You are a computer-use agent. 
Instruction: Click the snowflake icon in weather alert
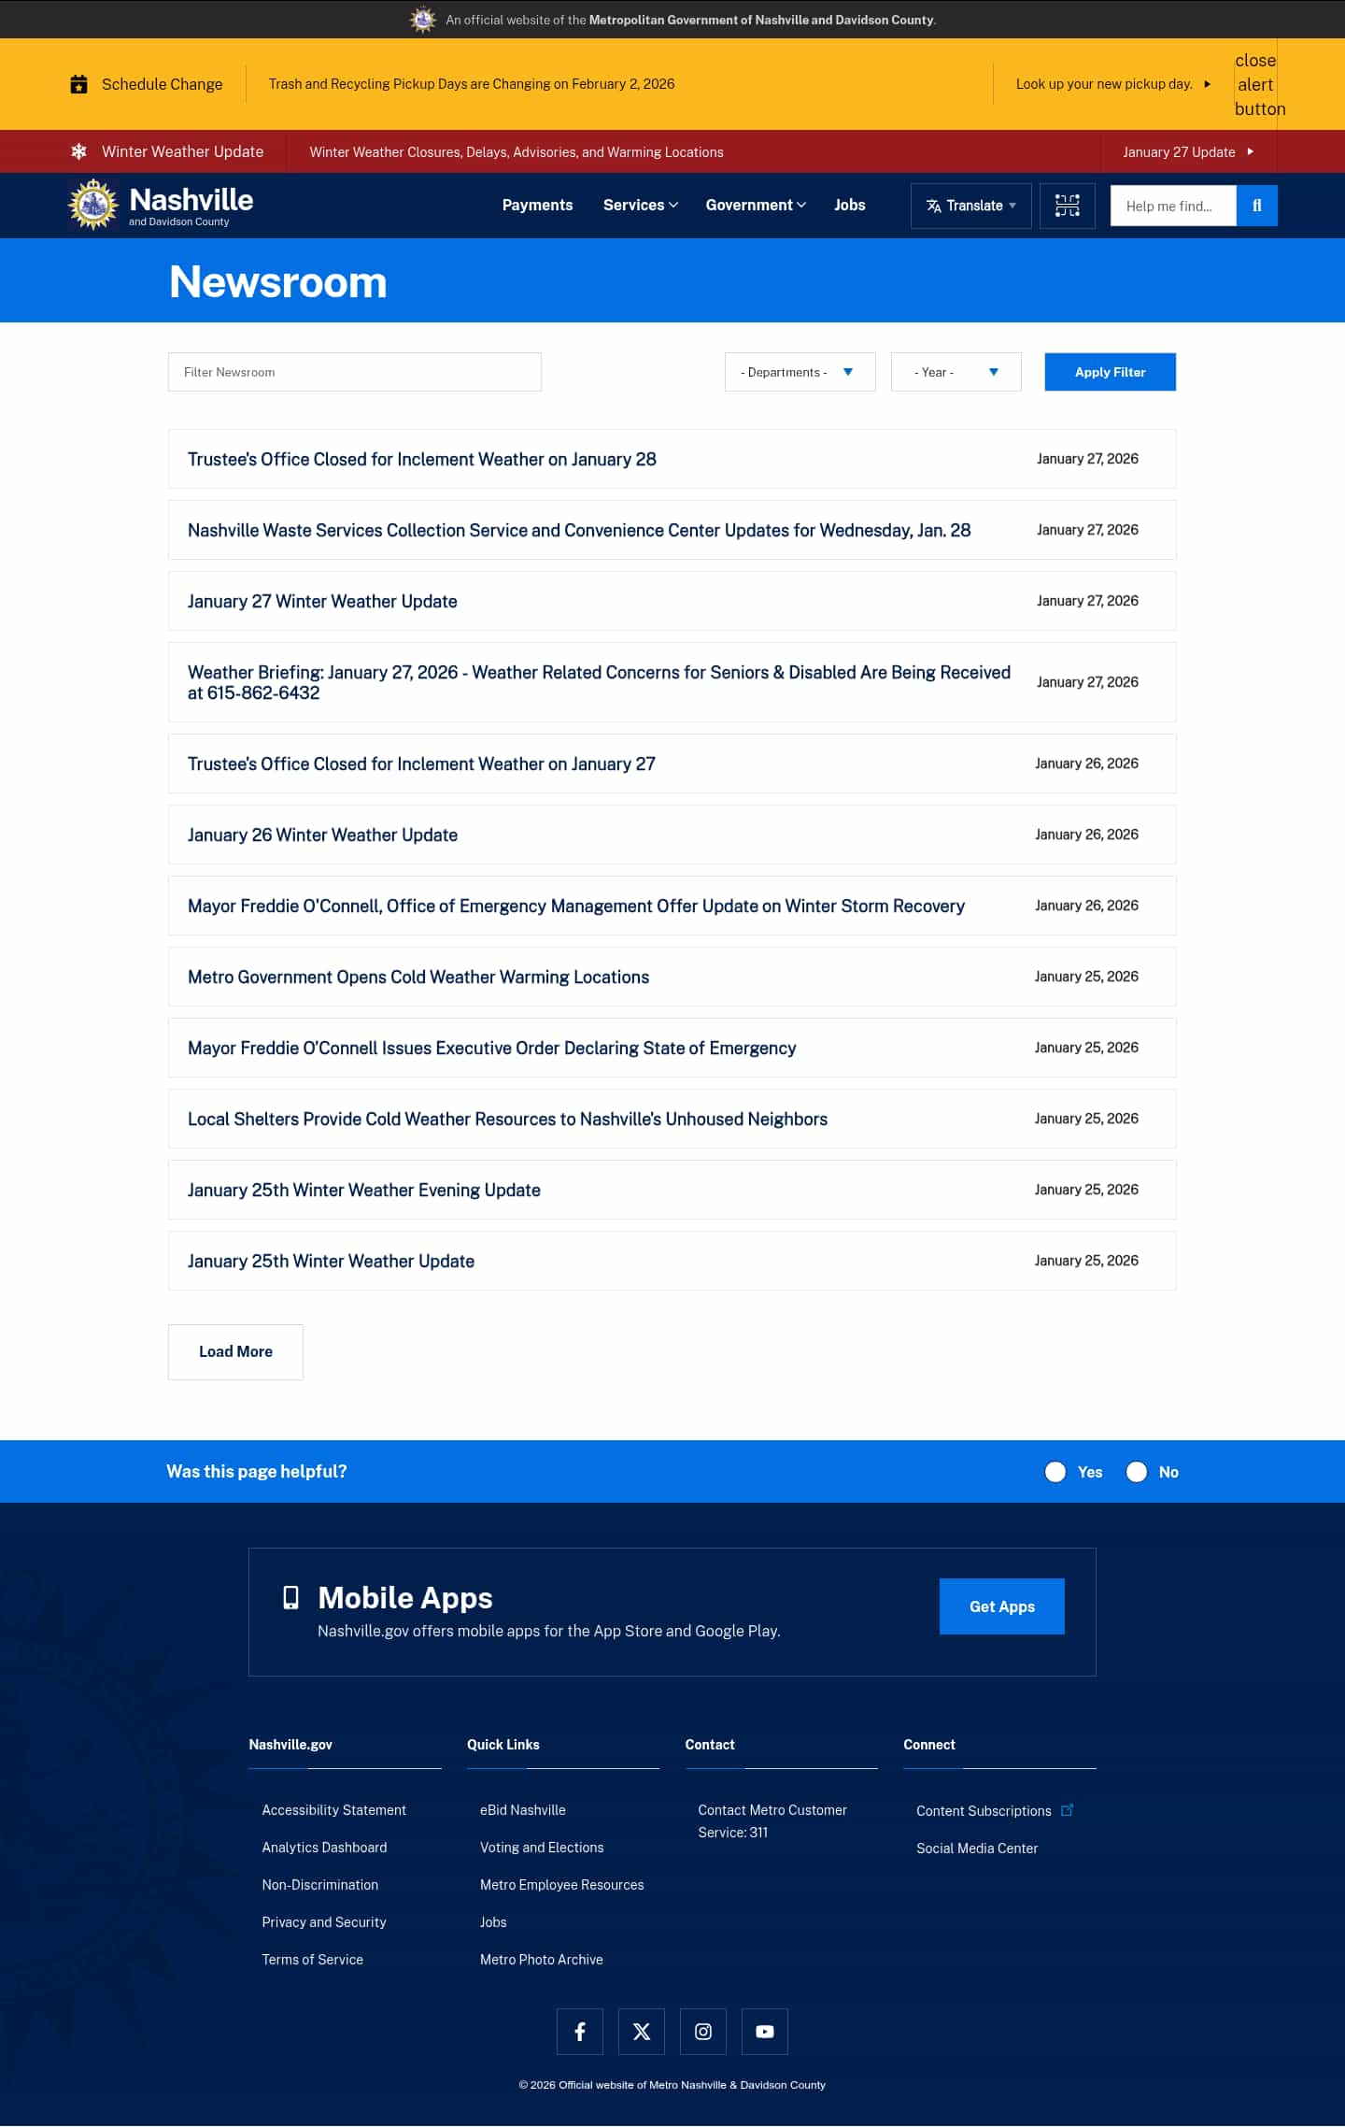point(79,151)
